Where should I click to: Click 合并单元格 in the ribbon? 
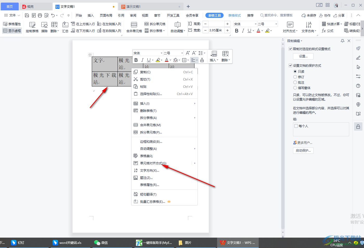134,27
